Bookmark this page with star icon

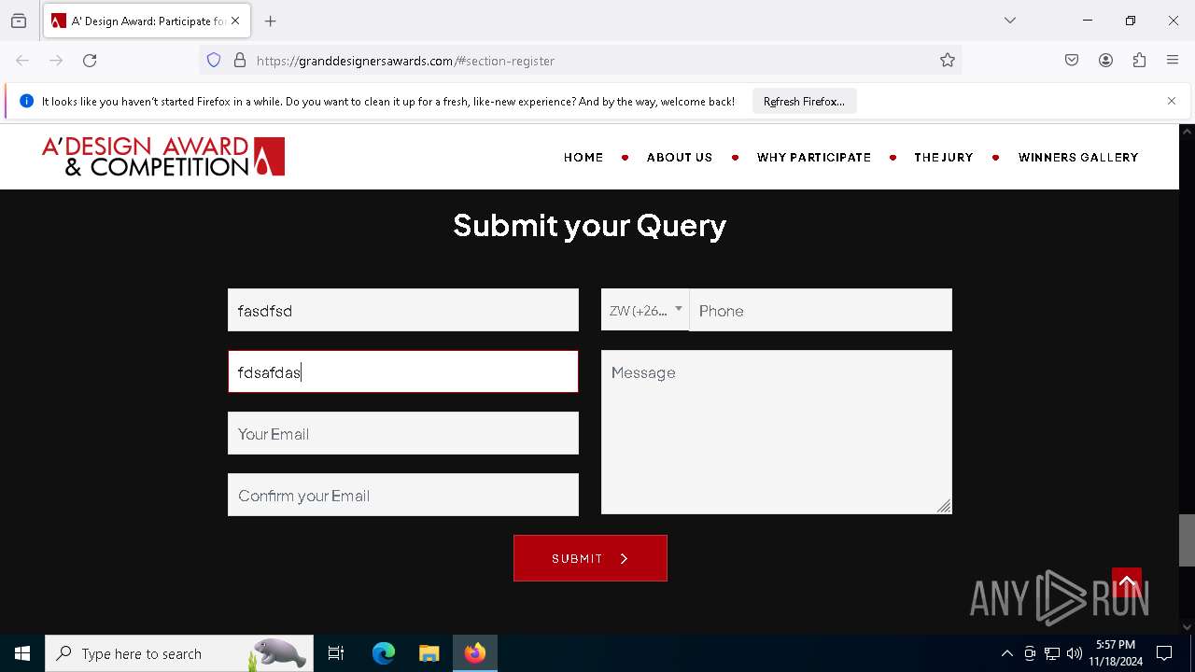coord(948,61)
